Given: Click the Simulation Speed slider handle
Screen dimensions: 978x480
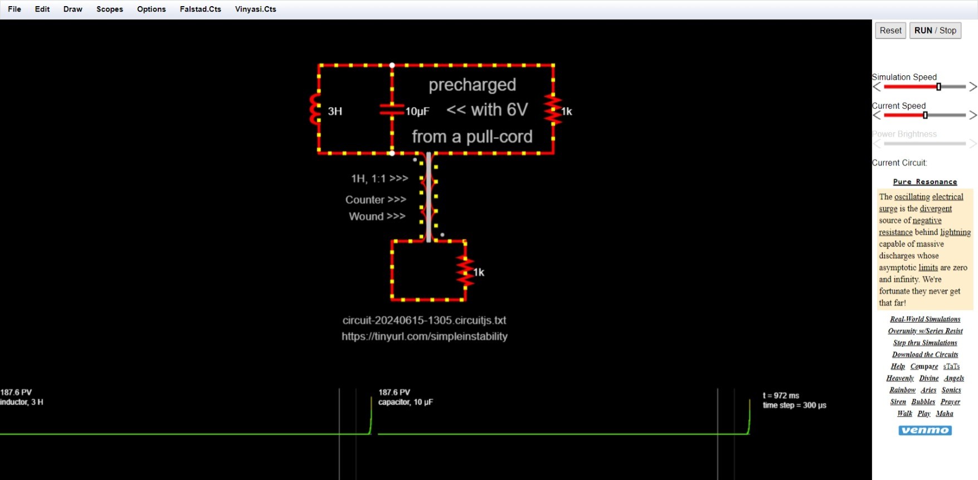Looking at the screenshot, I should pos(939,87).
